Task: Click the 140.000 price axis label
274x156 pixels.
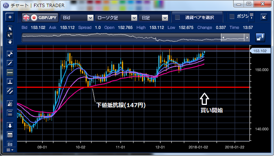Action: [262, 129]
